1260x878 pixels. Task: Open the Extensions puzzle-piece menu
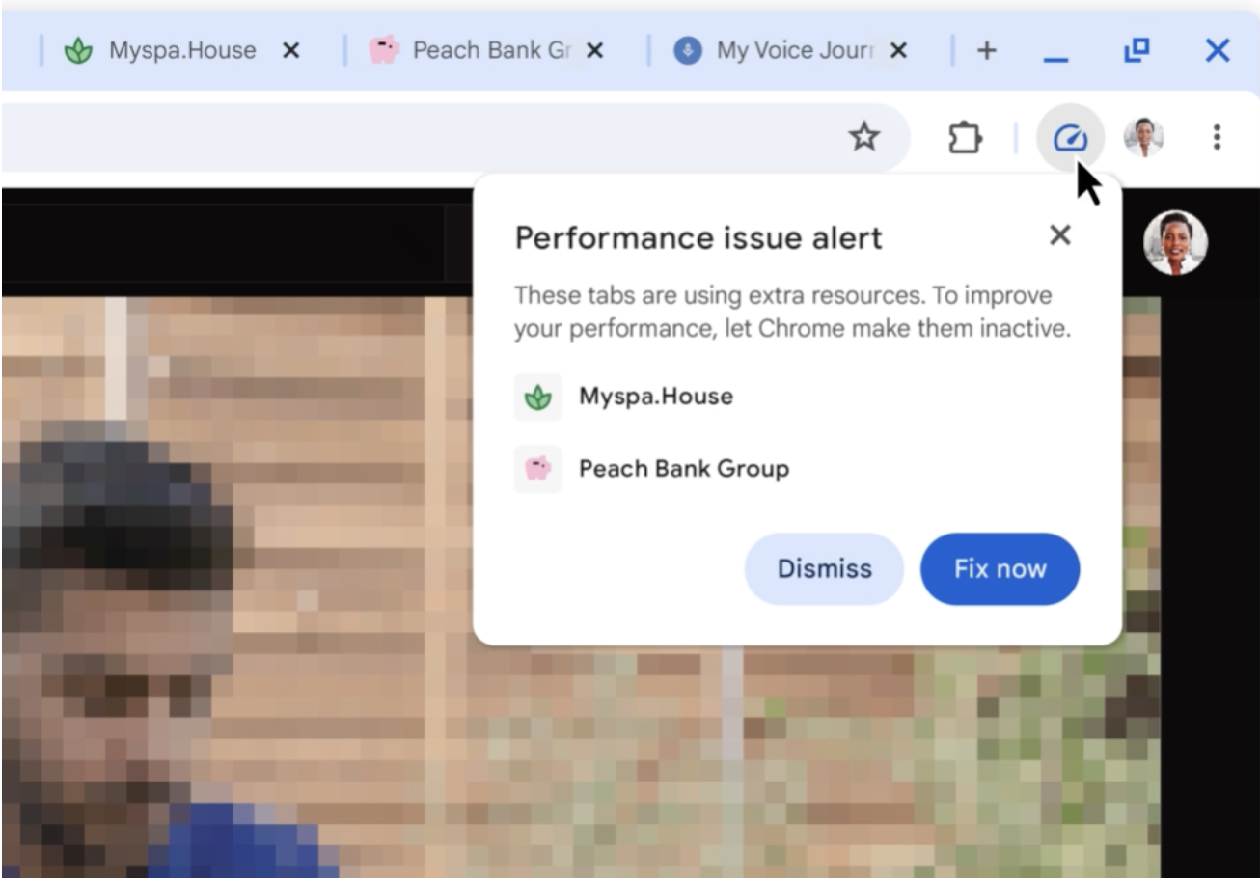click(966, 138)
